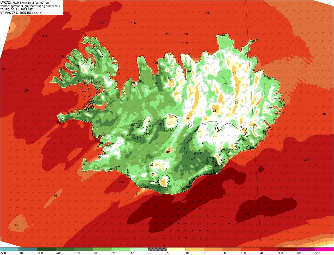
Task: Click the flux value '197' in south-central Iceland
Action: (x=168, y=152)
